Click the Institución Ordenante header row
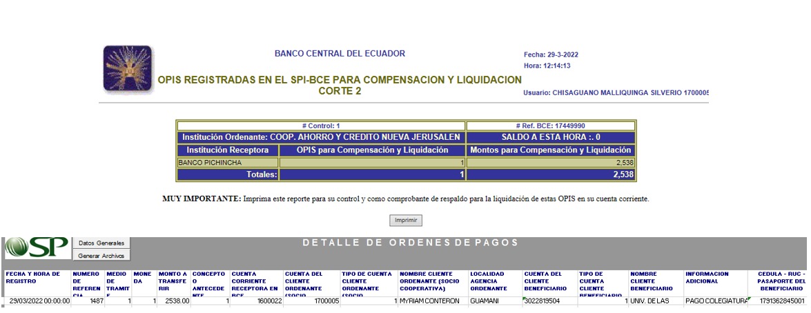The image size is (811, 313). pos(321,137)
